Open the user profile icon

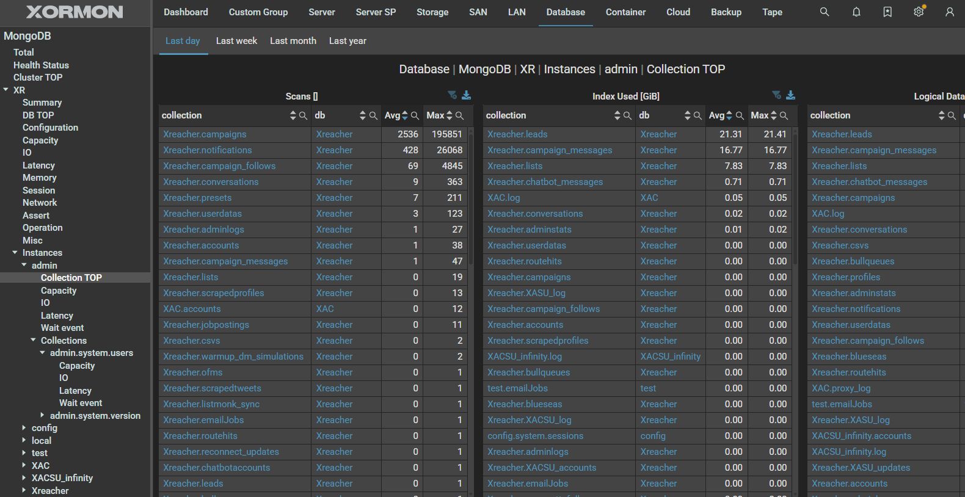coord(949,12)
